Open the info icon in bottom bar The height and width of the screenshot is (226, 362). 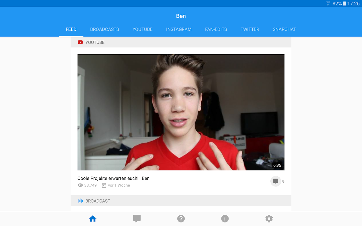pyautogui.click(x=225, y=219)
